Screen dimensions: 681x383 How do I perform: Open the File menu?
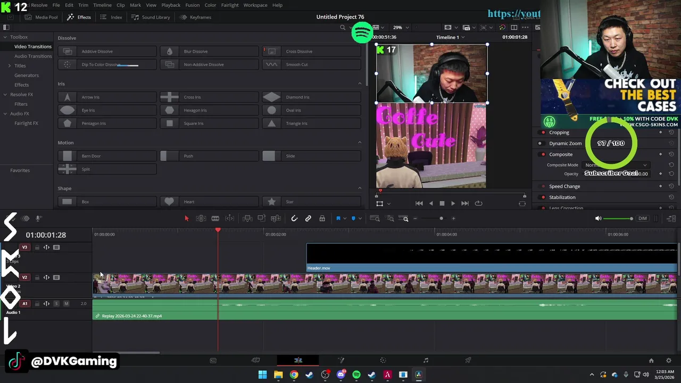click(x=56, y=5)
